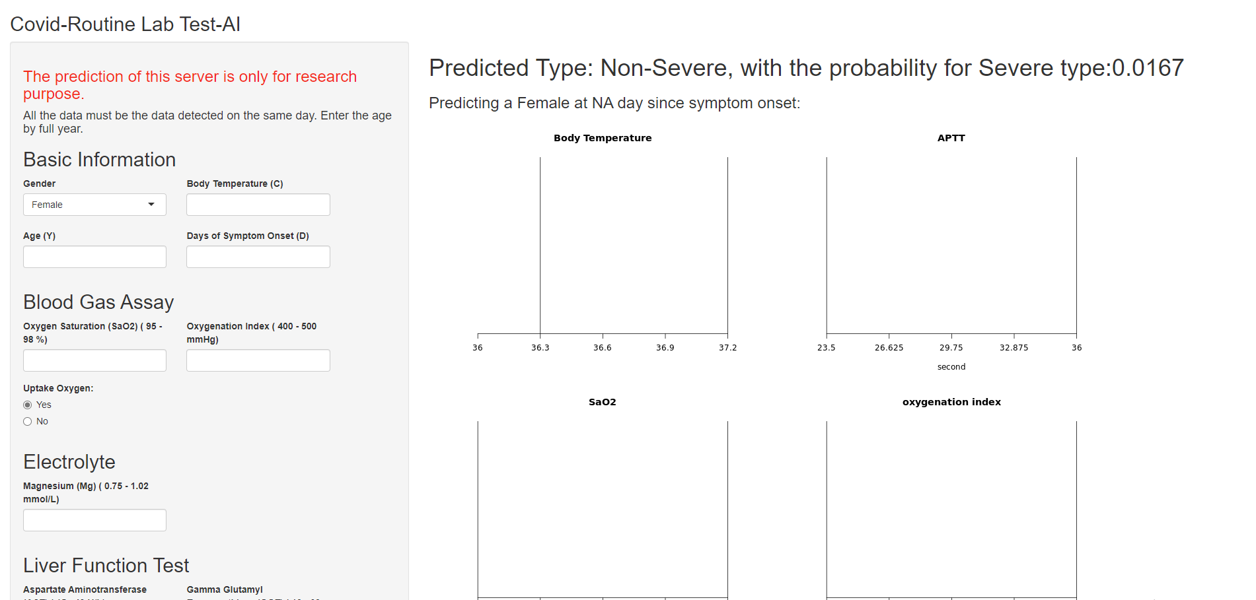Viewport: 1256px width, 600px height.
Task: Click the Blood Gas Assay section heading
Action: [98, 302]
